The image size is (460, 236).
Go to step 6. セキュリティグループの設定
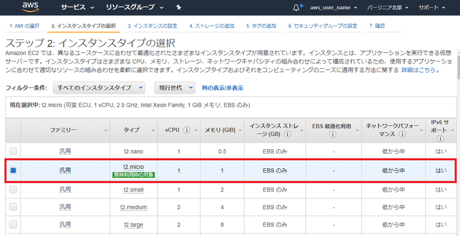pos(323,26)
